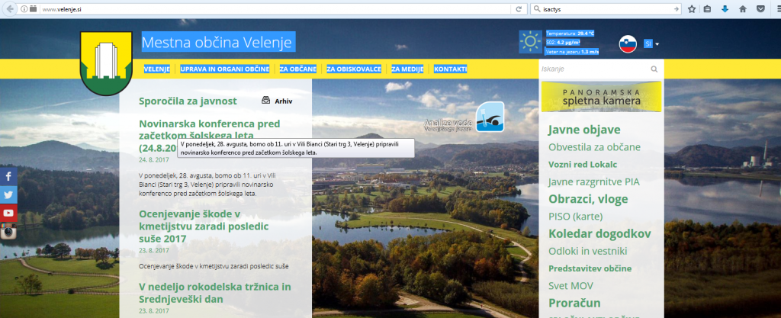781x318 pixels.
Task: Open Vozni red Lokalc link
Action: click(x=583, y=164)
